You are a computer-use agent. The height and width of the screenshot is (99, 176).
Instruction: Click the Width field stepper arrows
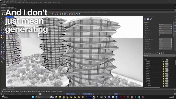(171, 27)
